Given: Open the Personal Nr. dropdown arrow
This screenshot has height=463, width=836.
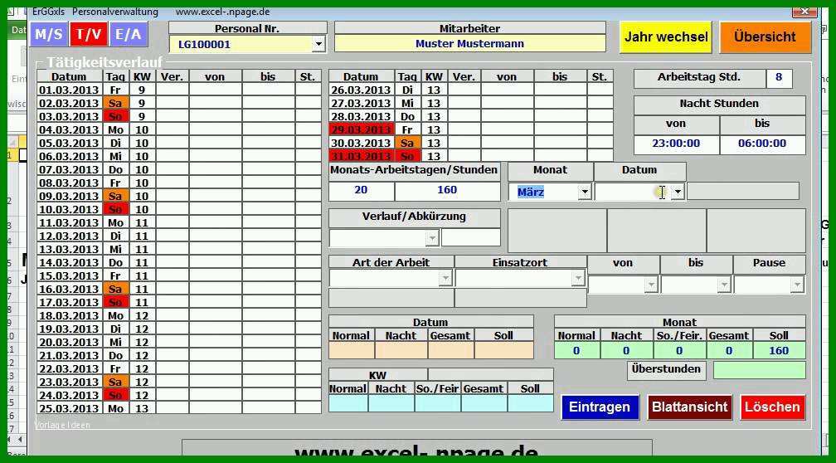Looking at the screenshot, I should point(318,44).
